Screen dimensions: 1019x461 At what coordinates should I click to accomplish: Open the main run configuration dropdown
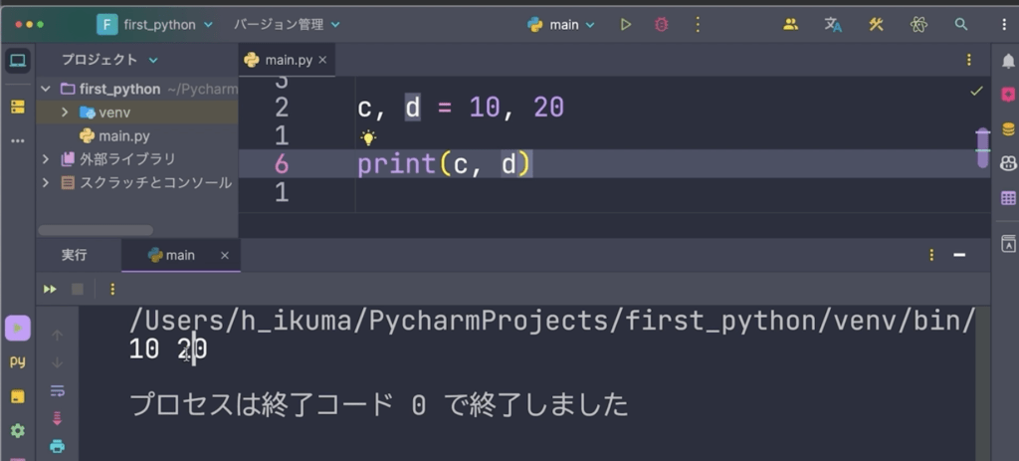[x=562, y=24]
